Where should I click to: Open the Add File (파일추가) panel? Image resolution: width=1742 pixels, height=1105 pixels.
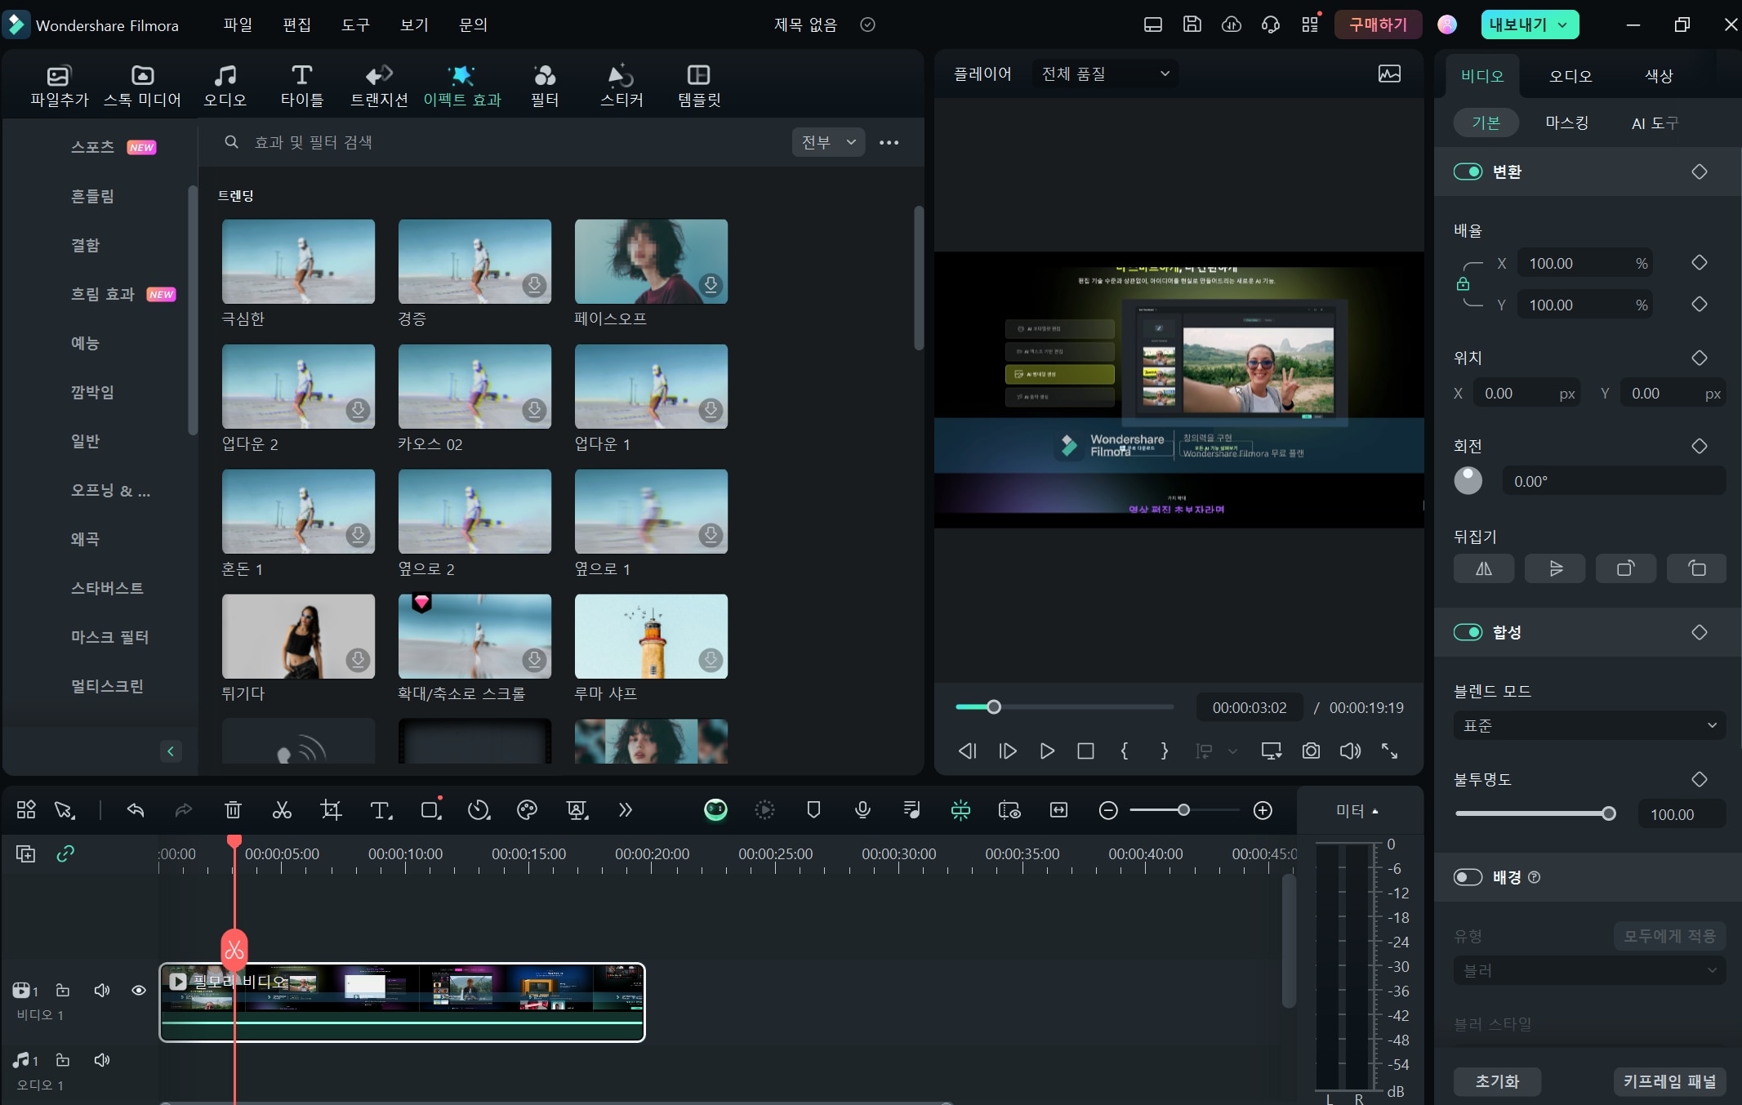[59, 85]
